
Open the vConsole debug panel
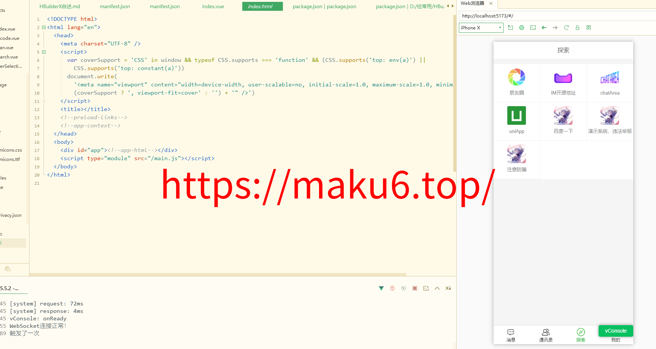point(616,331)
